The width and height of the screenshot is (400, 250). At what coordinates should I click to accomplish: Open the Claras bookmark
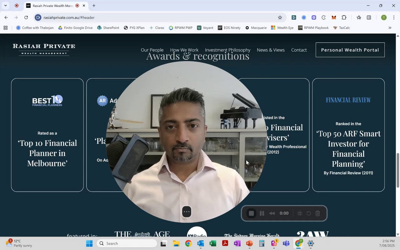(157, 28)
